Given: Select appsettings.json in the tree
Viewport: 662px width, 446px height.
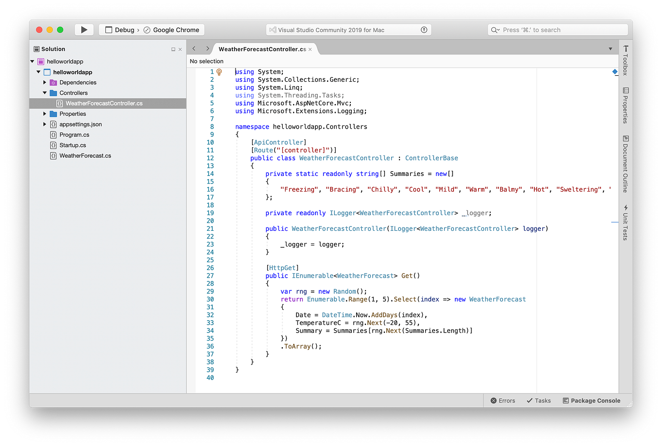Looking at the screenshot, I should [80, 124].
